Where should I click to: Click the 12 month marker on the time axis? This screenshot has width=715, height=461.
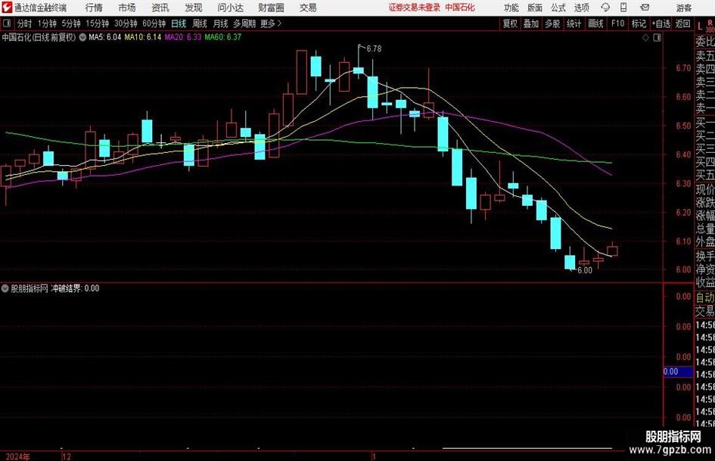[x=67, y=456]
